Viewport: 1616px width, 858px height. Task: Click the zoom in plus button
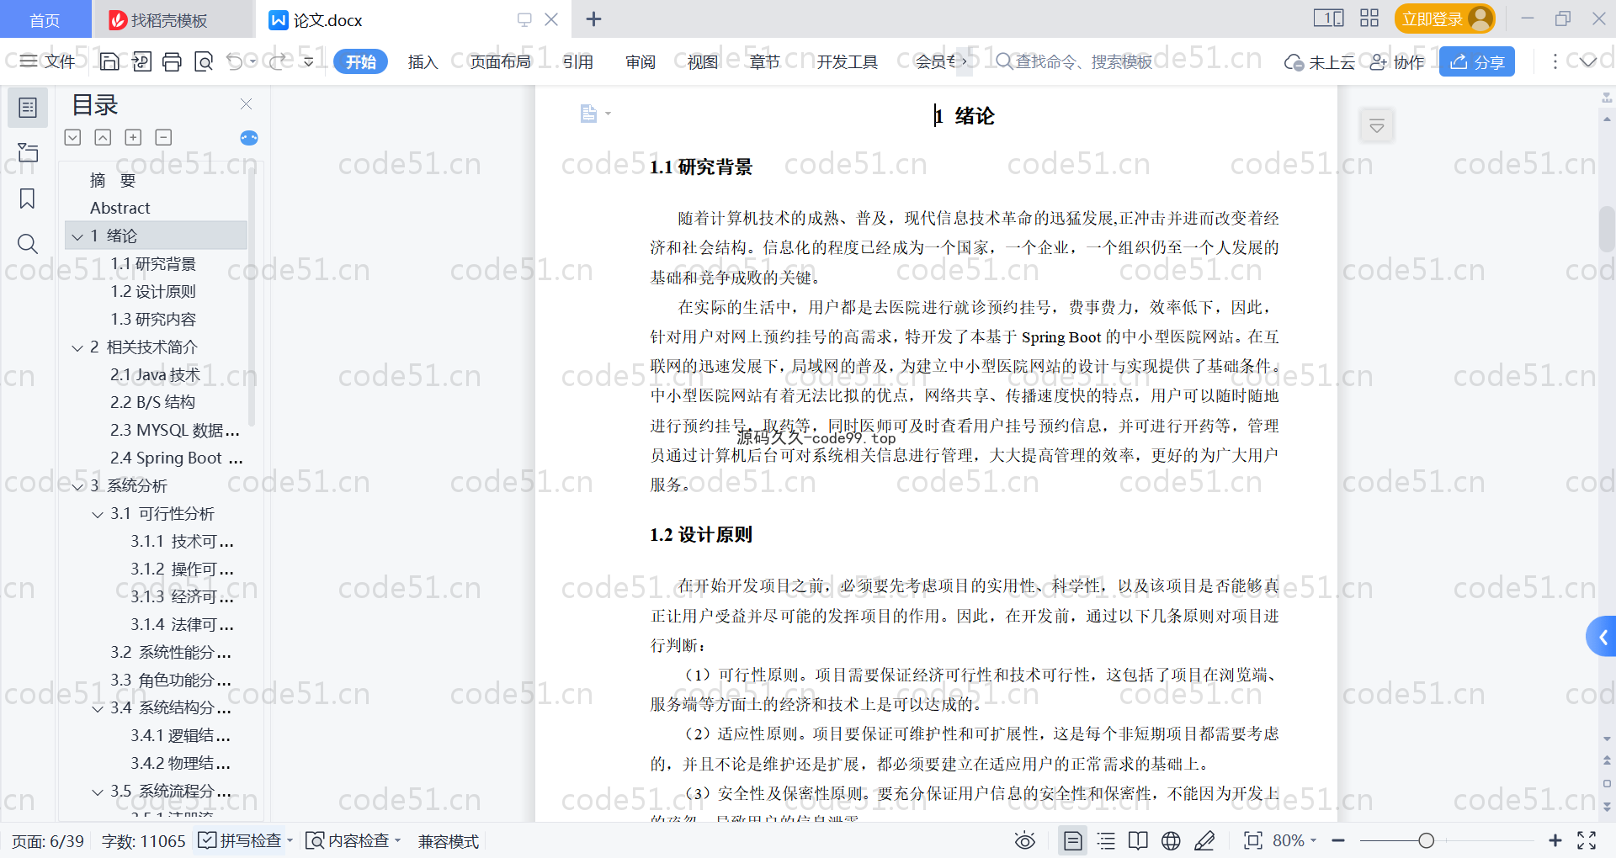point(1555,840)
